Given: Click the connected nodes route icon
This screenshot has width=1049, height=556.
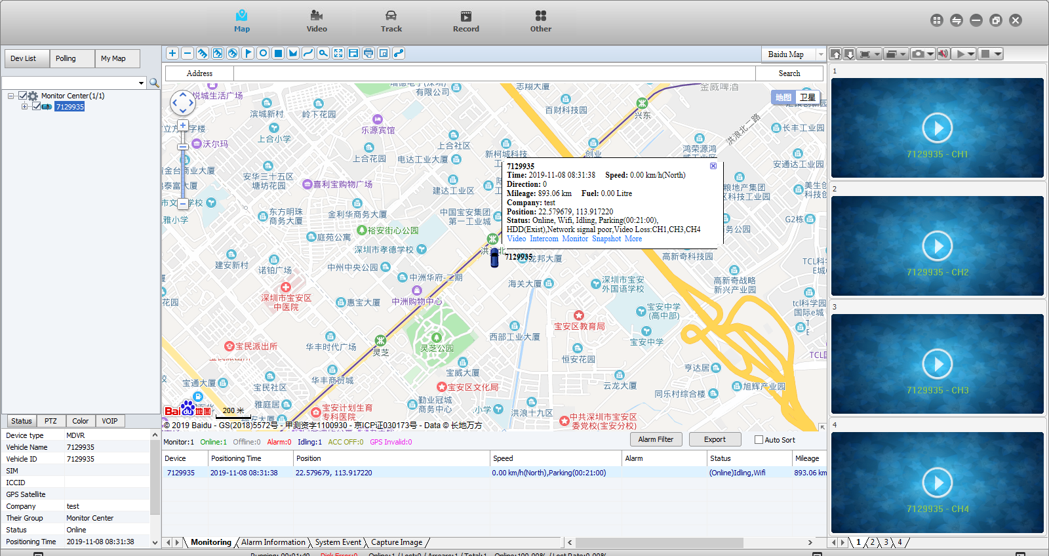Looking at the screenshot, I should [399, 54].
